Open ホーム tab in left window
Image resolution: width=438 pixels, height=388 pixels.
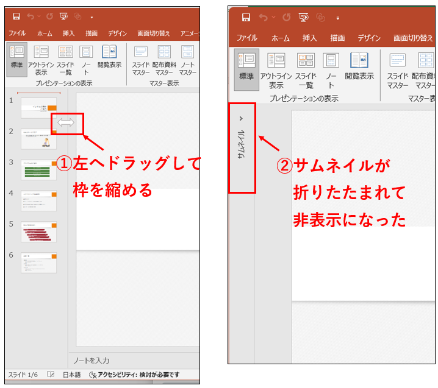45,34
